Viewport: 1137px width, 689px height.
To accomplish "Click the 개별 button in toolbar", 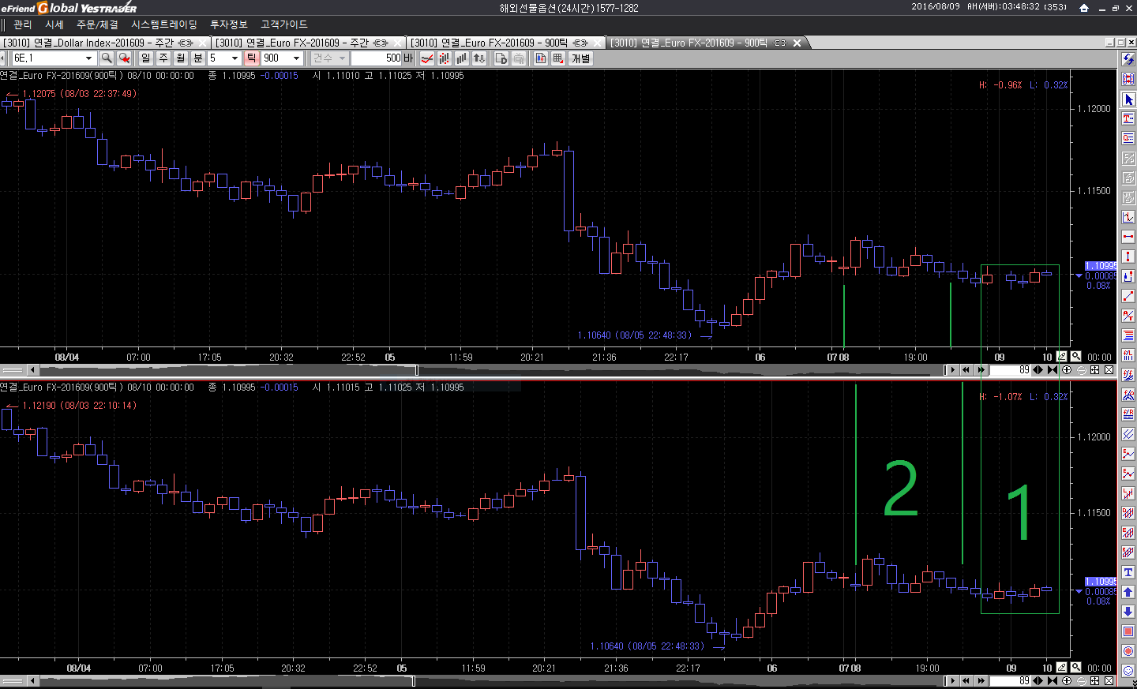I will (x=580, y=58).
